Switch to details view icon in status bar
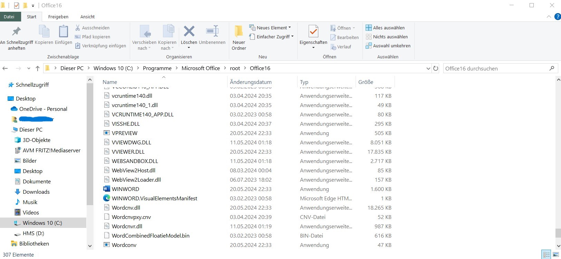The image size is (561, 259). [546, 255]
